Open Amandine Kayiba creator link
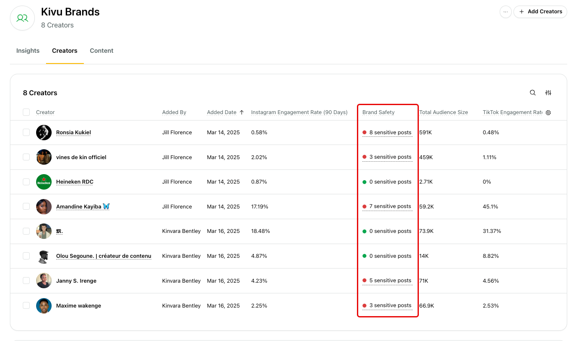Screen dimensions: 584x341 (83, 206)
